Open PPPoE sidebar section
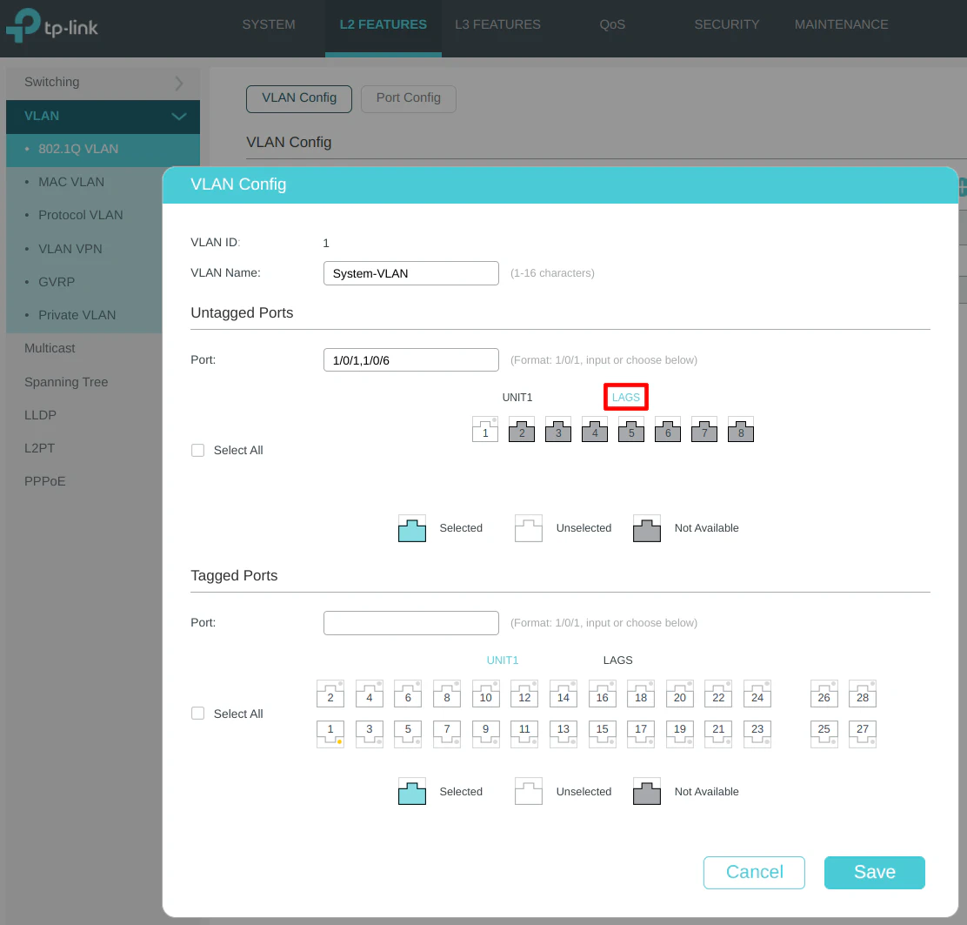 click(x=44, y=481)
